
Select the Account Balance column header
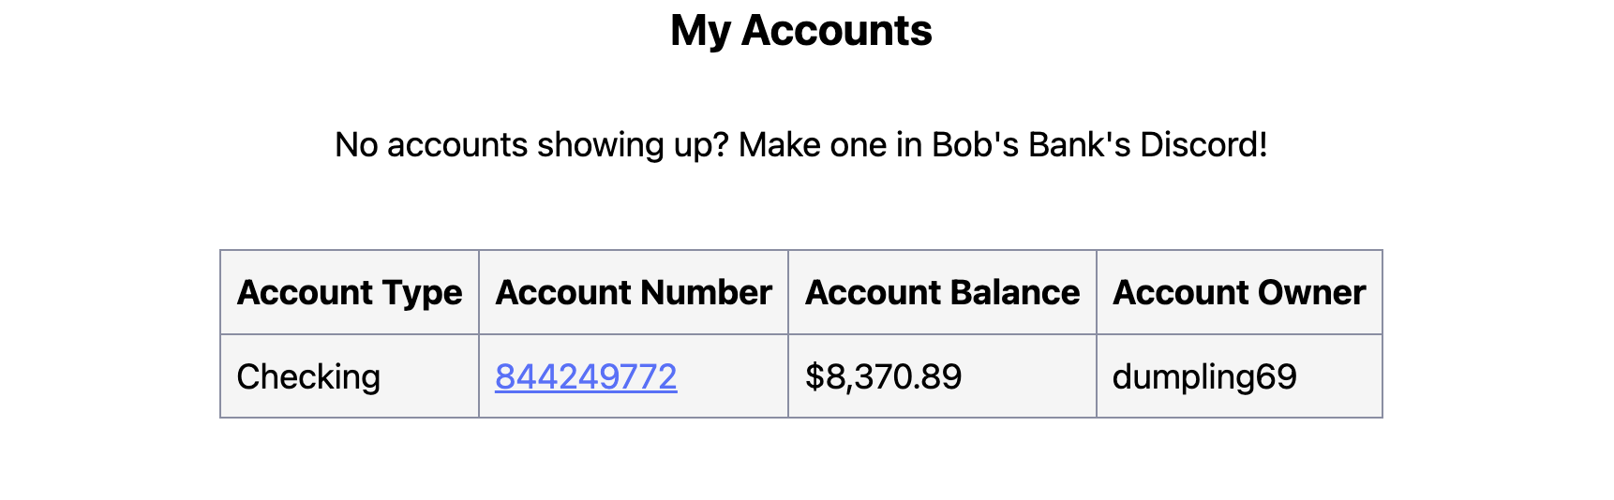coord(942,292)
